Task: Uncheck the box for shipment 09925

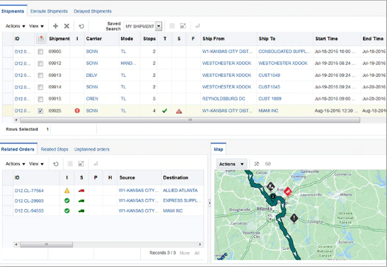Action: [40, 111]
